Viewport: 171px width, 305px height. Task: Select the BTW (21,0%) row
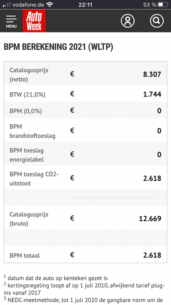pos(86,95)
